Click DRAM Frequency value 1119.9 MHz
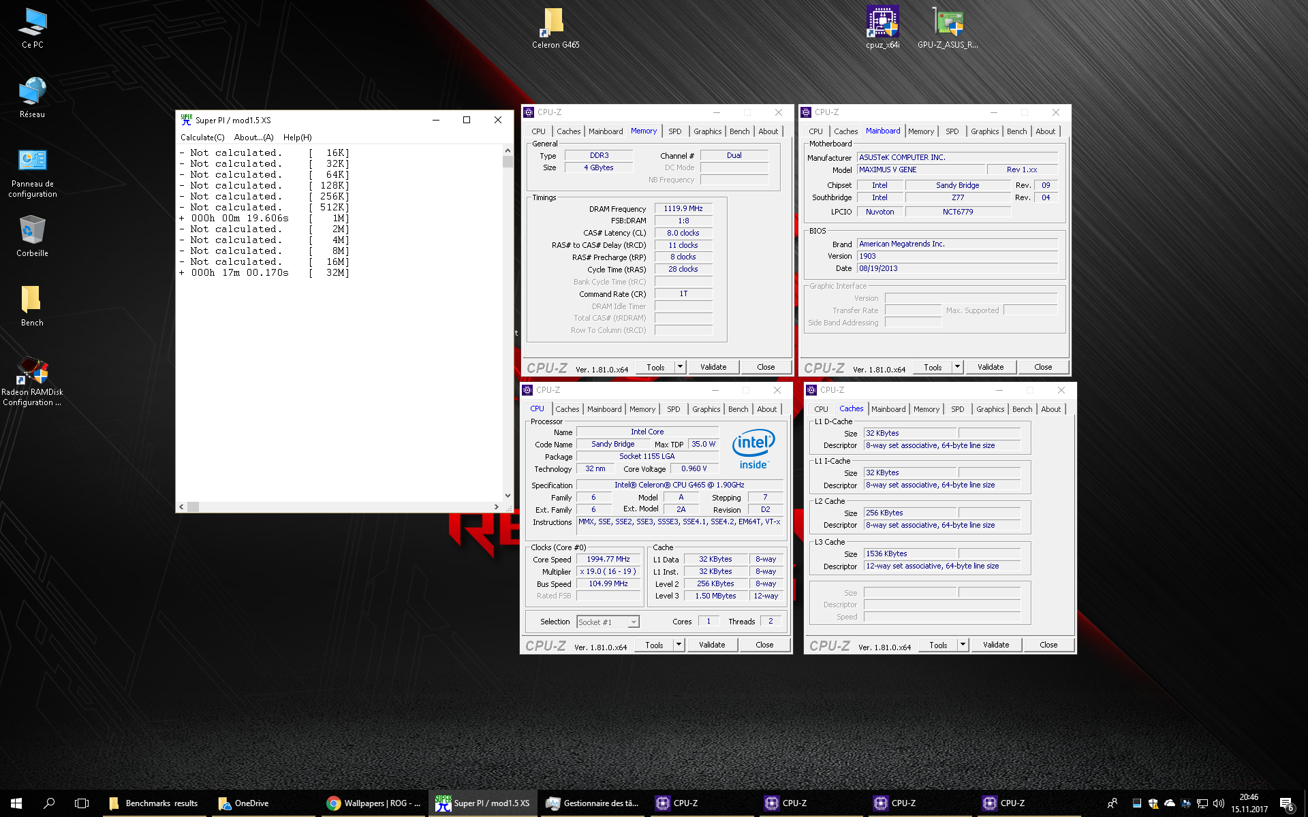The height and width of the screenshot is (817, 1308). (683, 208)
